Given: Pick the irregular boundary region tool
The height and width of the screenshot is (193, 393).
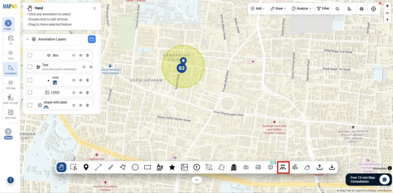Looking at the screenshot, I should click(x=221, y=167).
